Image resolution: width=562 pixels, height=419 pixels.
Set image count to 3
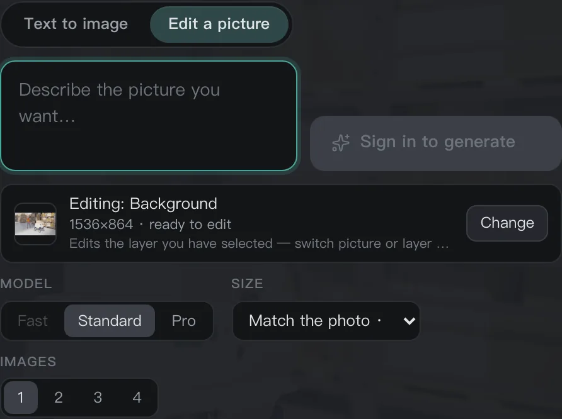(x=98, y=397)
